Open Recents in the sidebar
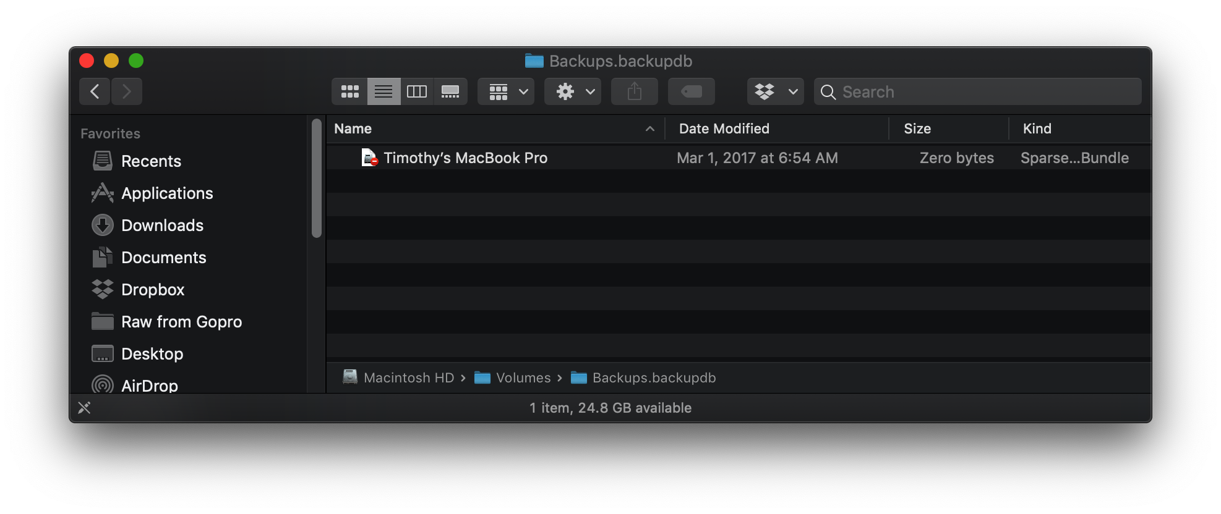1221x514 pixels. pos(189,161)
